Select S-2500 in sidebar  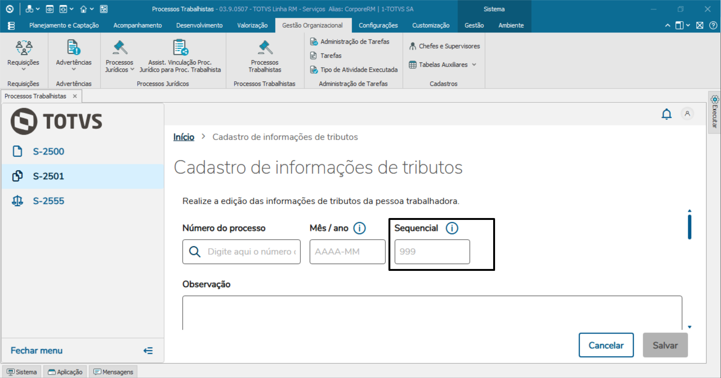pyautogui.click(x=83, y=151)
